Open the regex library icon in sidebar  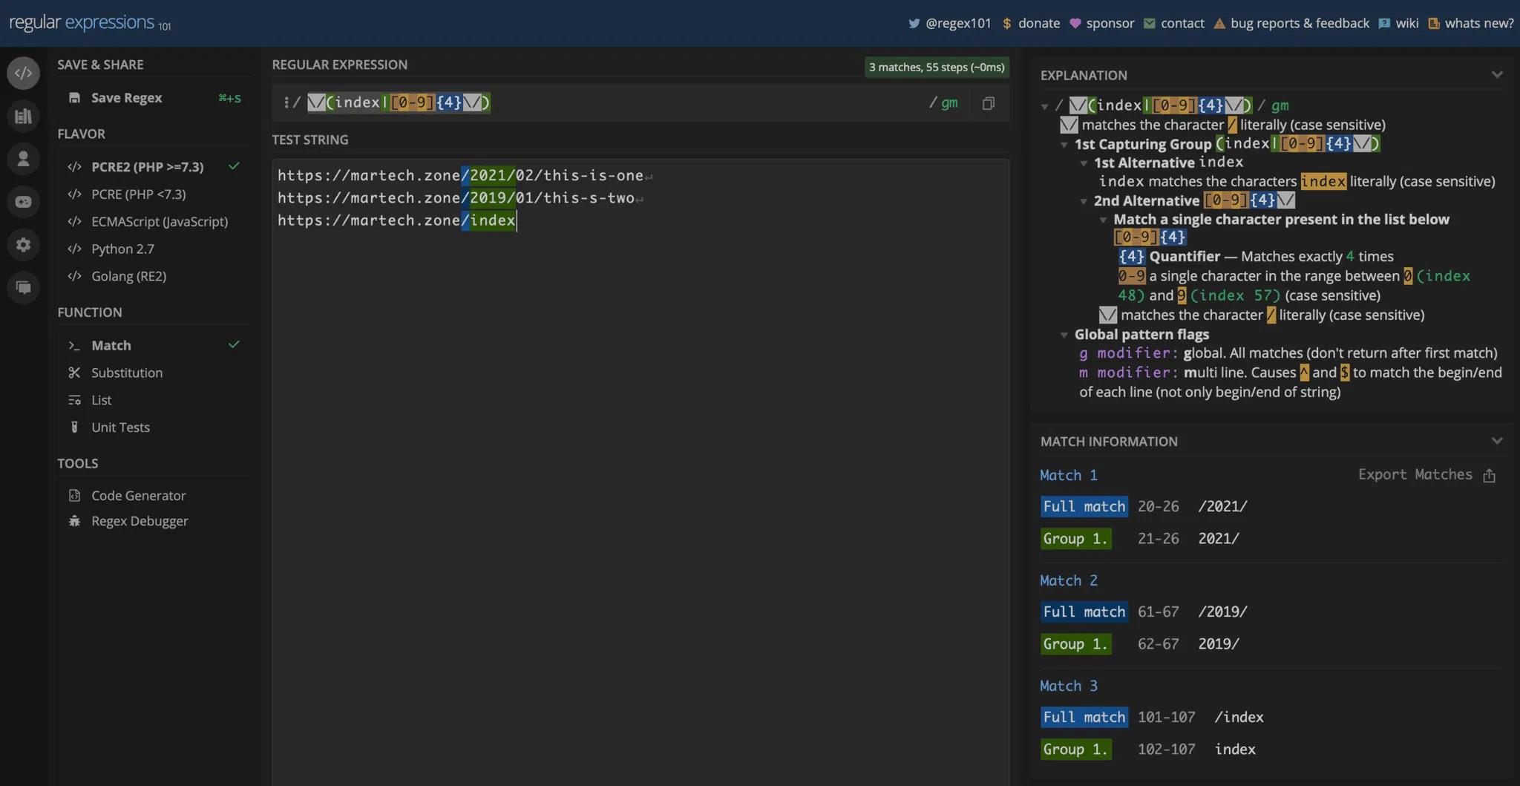click(24, 116)
